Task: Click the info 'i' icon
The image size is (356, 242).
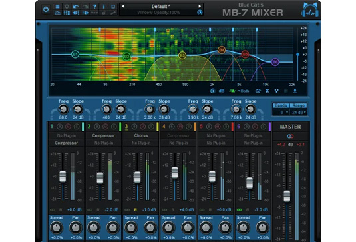Action: pyautogui.click(x=104, y=7)
